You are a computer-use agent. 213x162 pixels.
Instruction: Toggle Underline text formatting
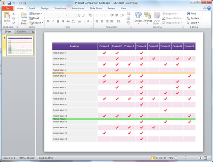(x=57, y=22)
